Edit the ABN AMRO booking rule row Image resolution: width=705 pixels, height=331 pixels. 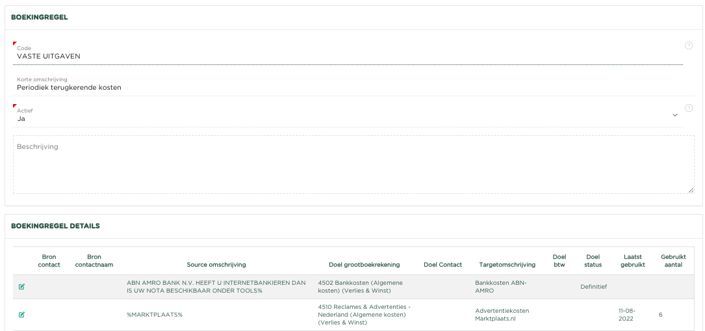21,287
